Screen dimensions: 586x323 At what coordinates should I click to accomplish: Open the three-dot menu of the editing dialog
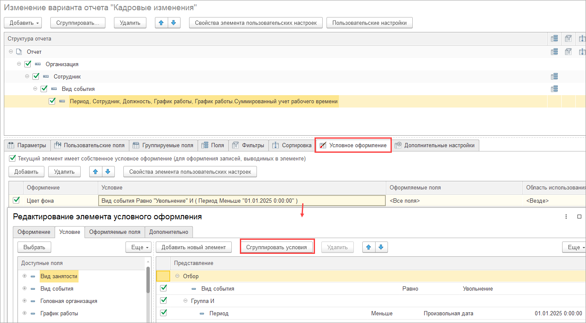(566, 216)
